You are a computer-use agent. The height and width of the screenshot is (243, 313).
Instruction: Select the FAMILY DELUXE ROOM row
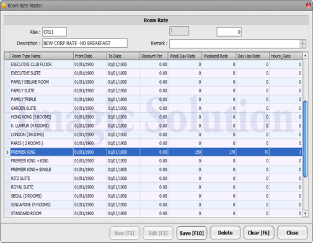pos(153,82)
